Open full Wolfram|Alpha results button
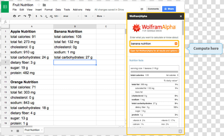The width and height of the screenshot is (224, 136). pyautogui.click(x=154, y=51)
